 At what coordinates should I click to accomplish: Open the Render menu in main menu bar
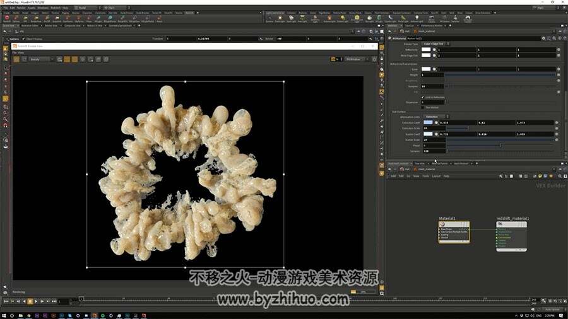coord(21,8)
